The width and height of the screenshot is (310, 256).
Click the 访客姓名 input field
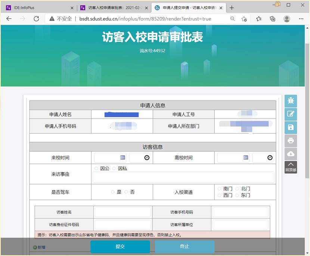pos(123,212)
